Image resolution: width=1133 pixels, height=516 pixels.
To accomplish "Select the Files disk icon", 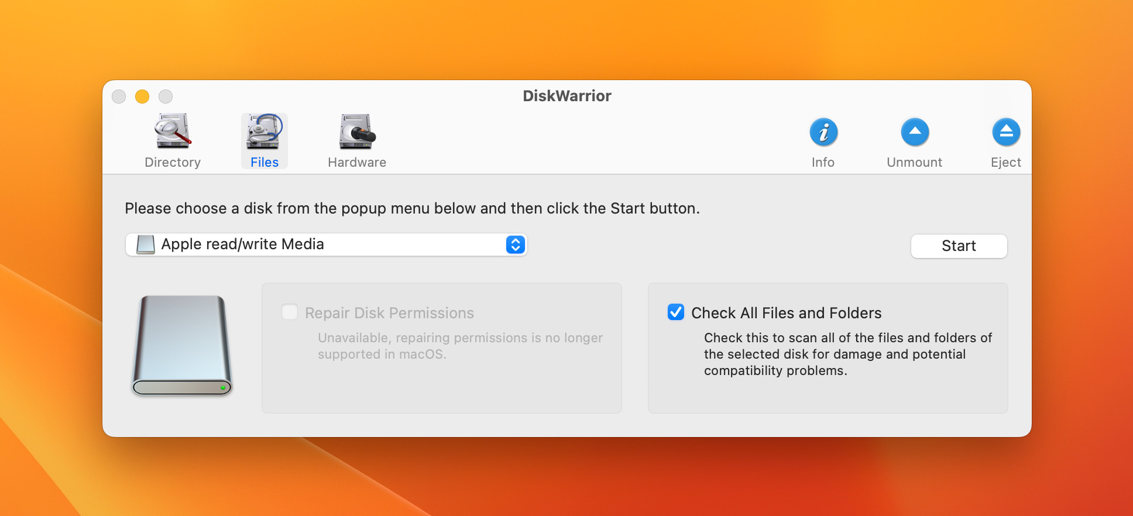I will tap(265, 131).
